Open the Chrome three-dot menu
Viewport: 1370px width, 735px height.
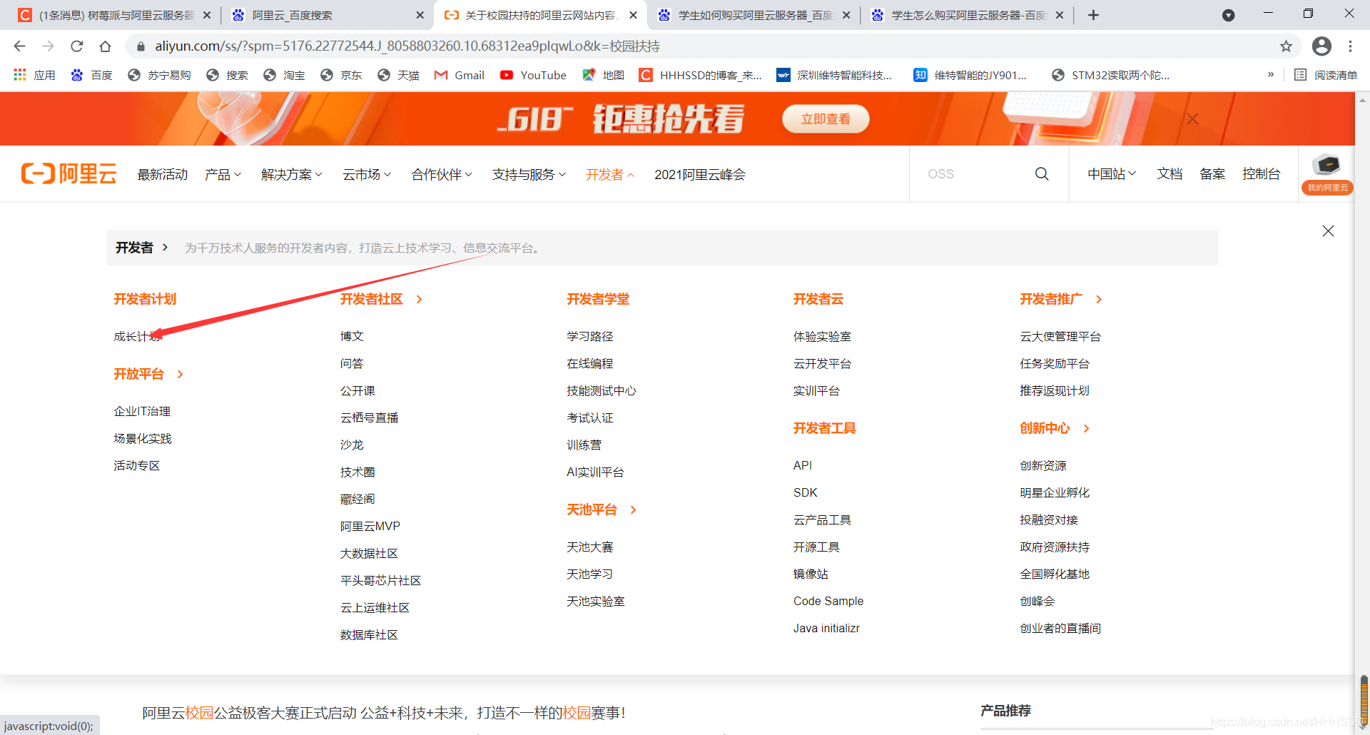coord(1350,46)
